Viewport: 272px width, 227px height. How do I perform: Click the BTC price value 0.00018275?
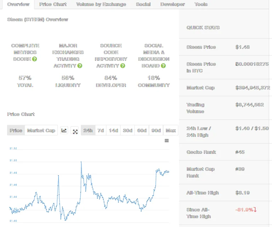pyautogui.click(x=252, y=64)
